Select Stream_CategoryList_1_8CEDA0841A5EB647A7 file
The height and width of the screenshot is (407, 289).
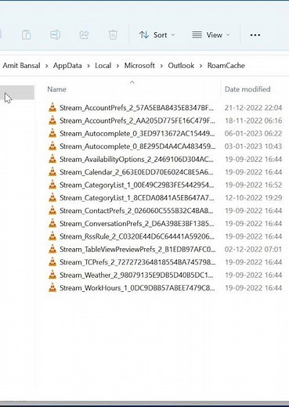(x=132, y=198)
